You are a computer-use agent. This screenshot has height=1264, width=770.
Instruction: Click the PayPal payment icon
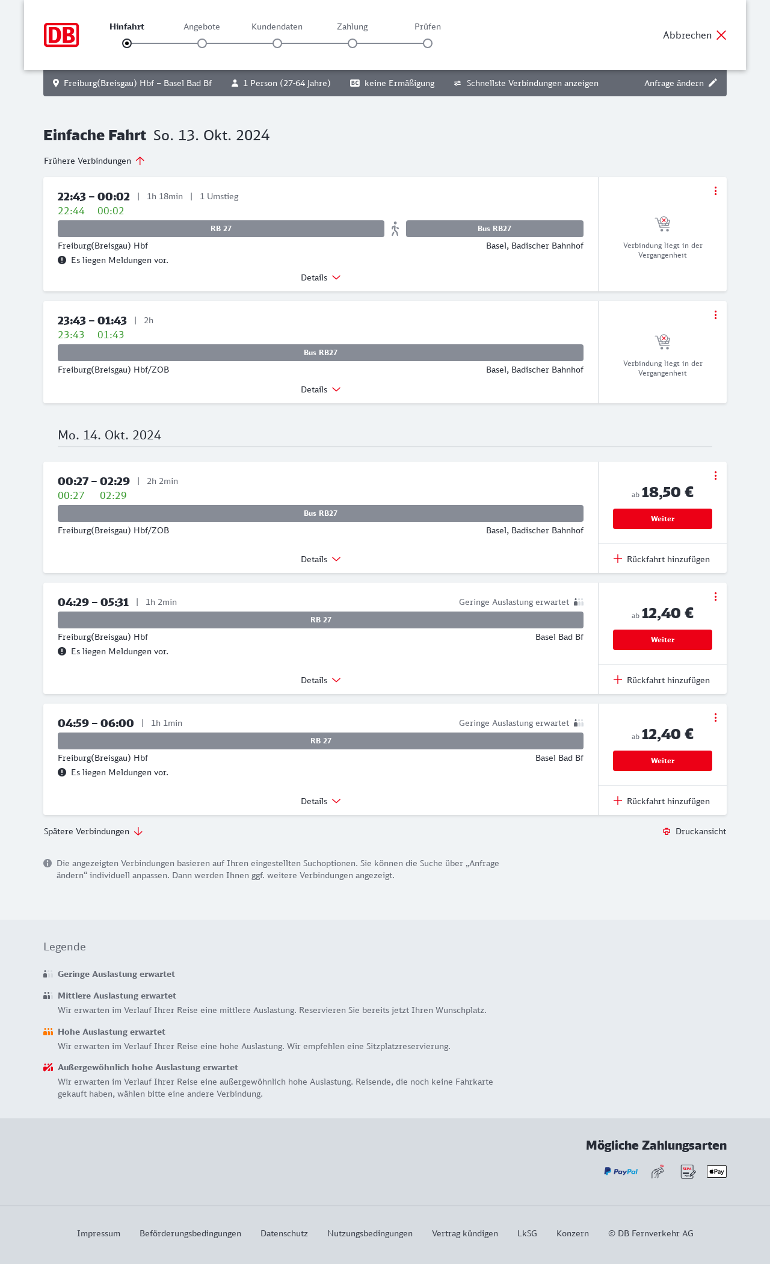621,1171
